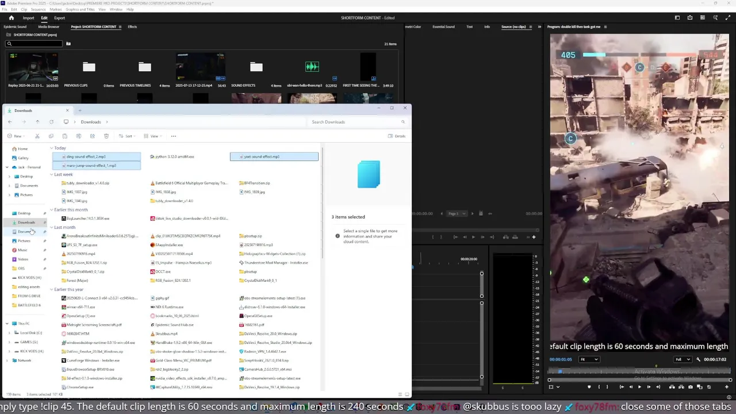
Task: Switch to the Effects panel tab
Action: pos(132,26)
